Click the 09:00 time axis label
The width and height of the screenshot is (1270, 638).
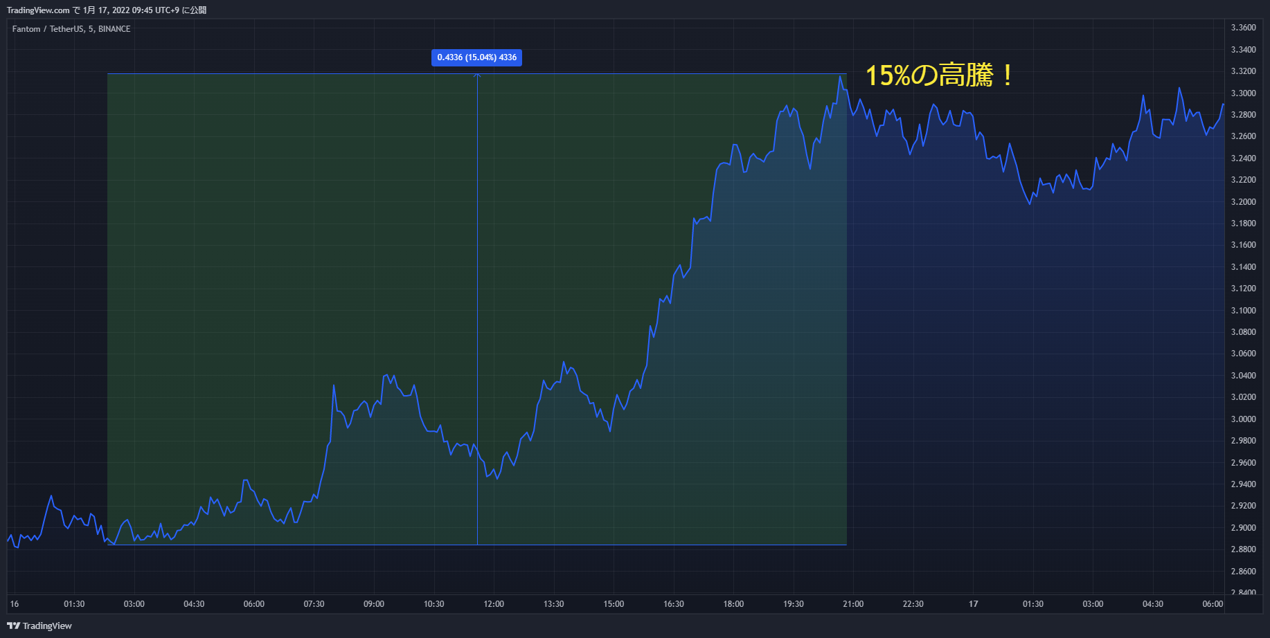[x=374, y=604]
